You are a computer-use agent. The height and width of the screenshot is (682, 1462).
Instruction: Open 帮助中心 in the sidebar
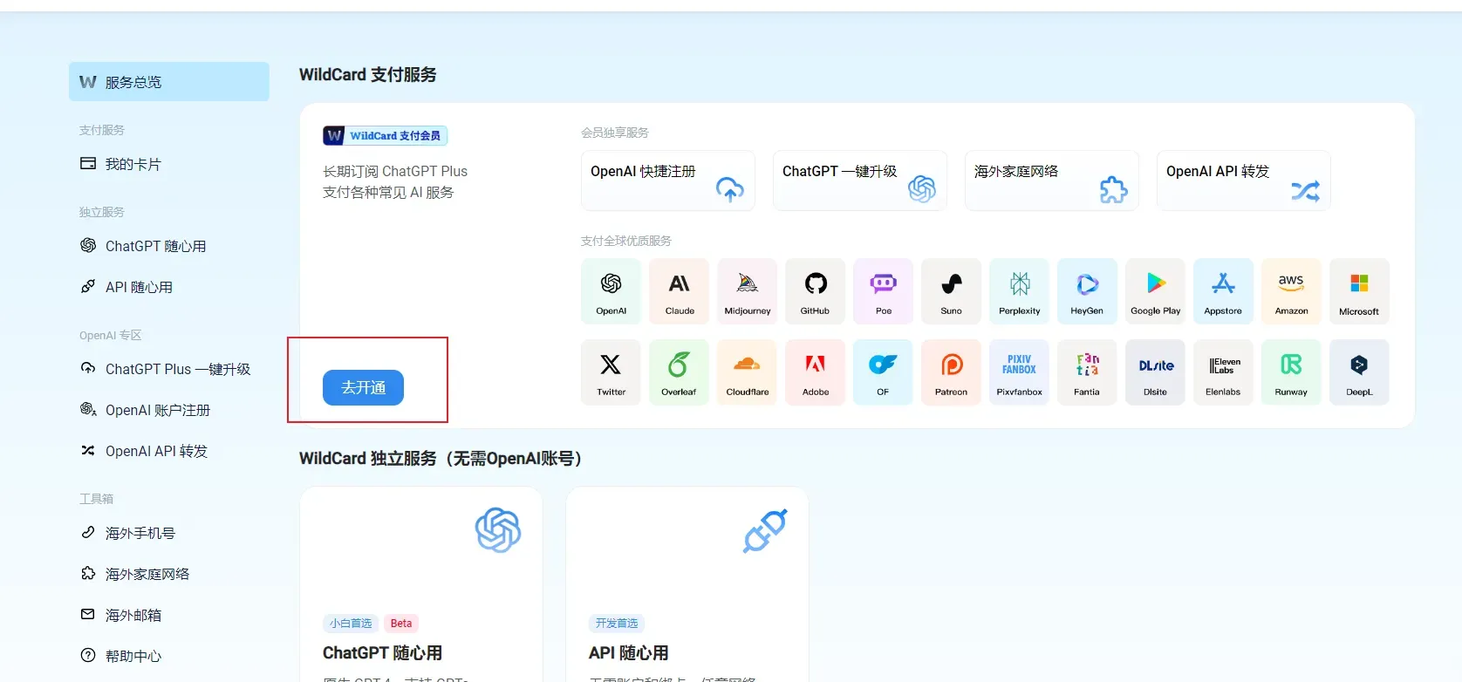pos(169,656)
